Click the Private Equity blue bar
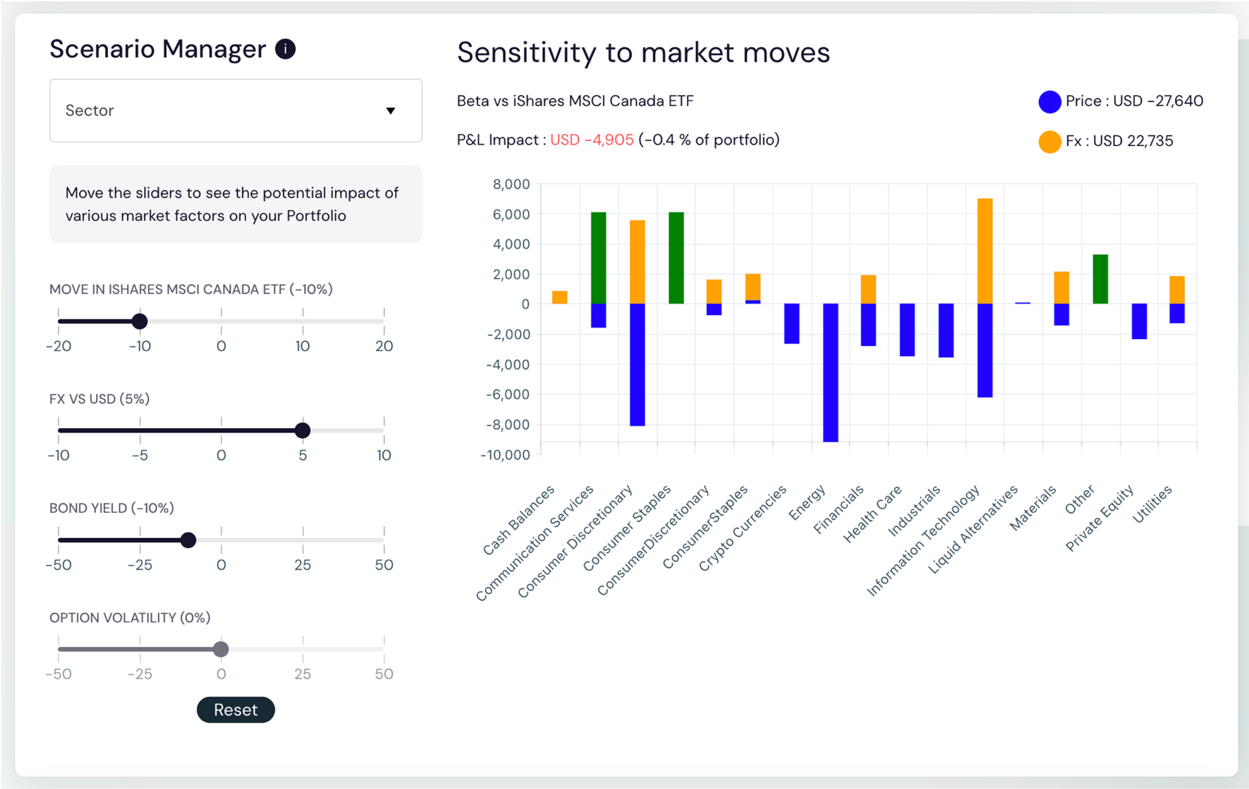The image size is (1249, 789). point(1139,321)
